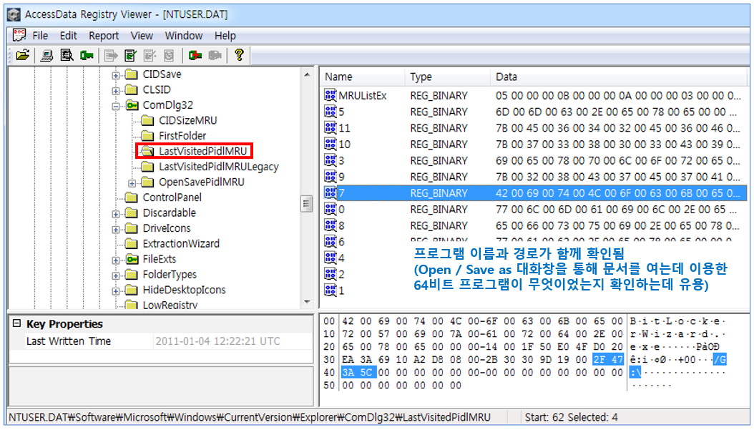Viewport: 754px width, 430px height.
Task: Click the greyed-out key toolbar icon
Action: pos(215,55)
